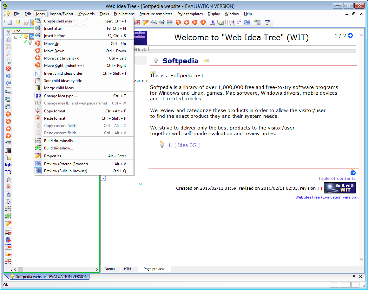Open the document tab list dropdown arrow
Image resolution: width=368 pixels, height=290 pixels.
354,277
